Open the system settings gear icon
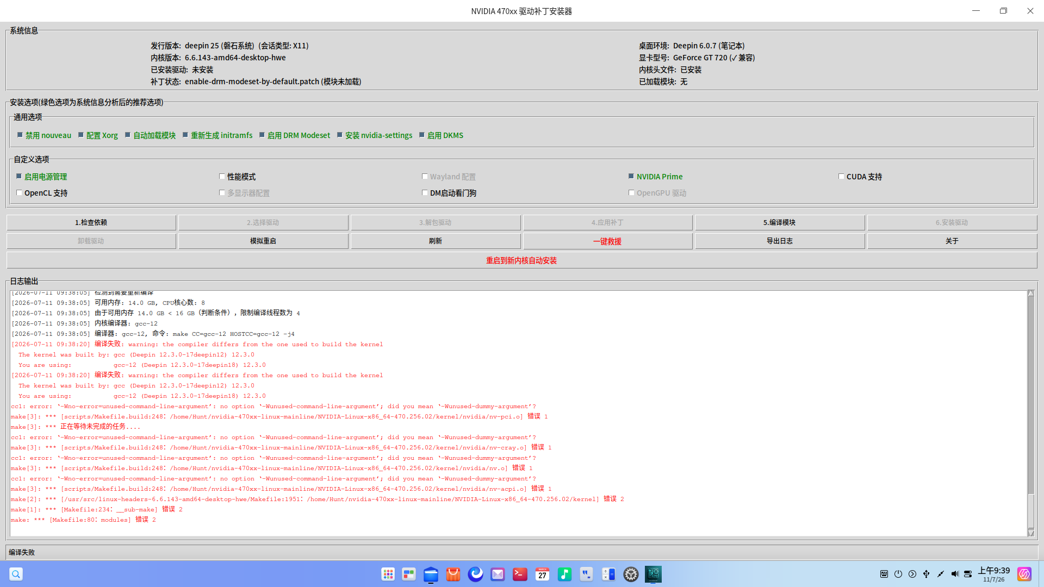1044x587 pixels. (631, 574)
